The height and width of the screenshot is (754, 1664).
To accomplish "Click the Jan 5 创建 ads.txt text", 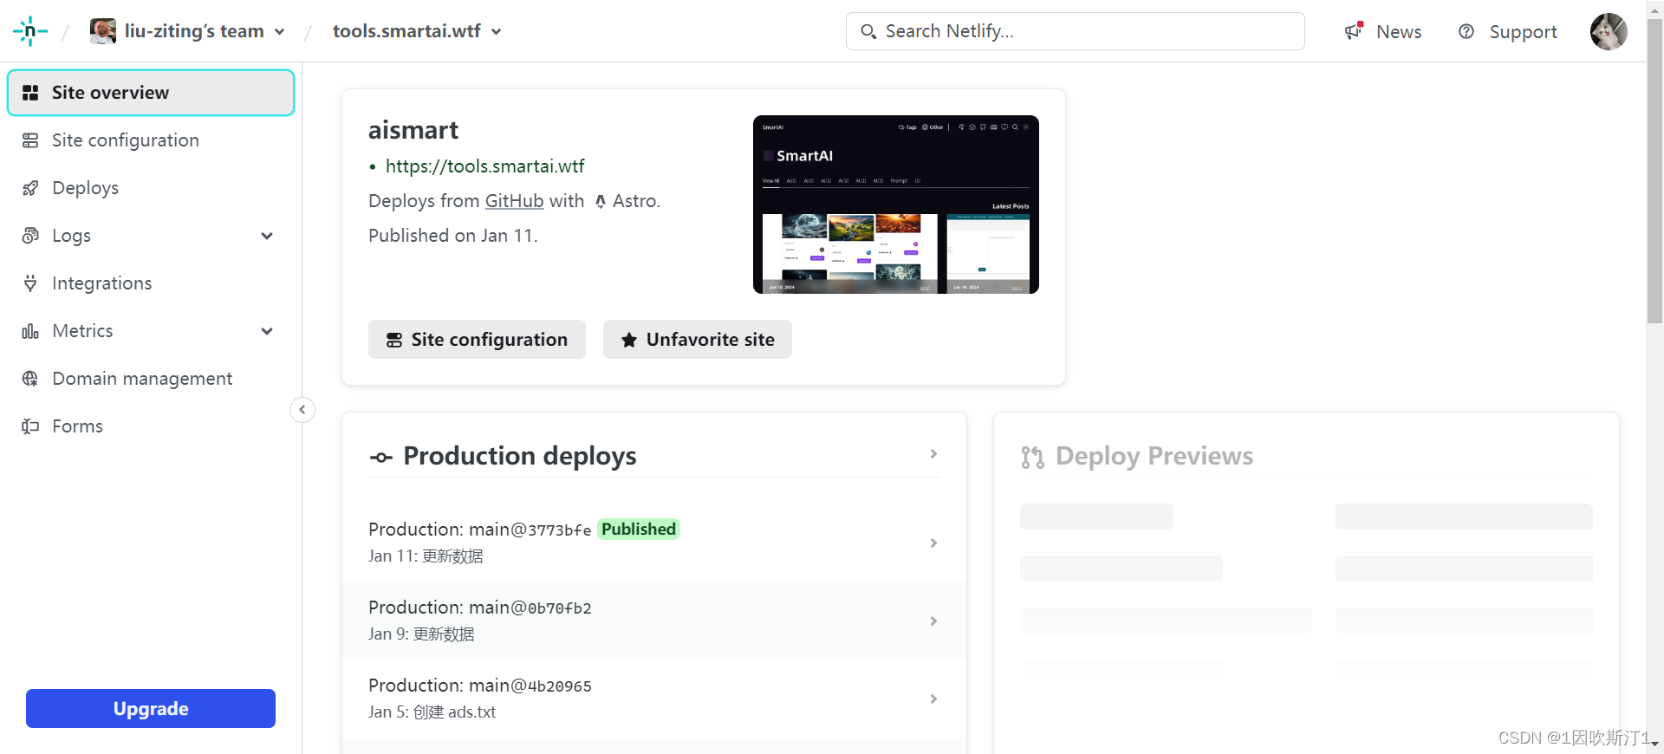I will 432,712.
